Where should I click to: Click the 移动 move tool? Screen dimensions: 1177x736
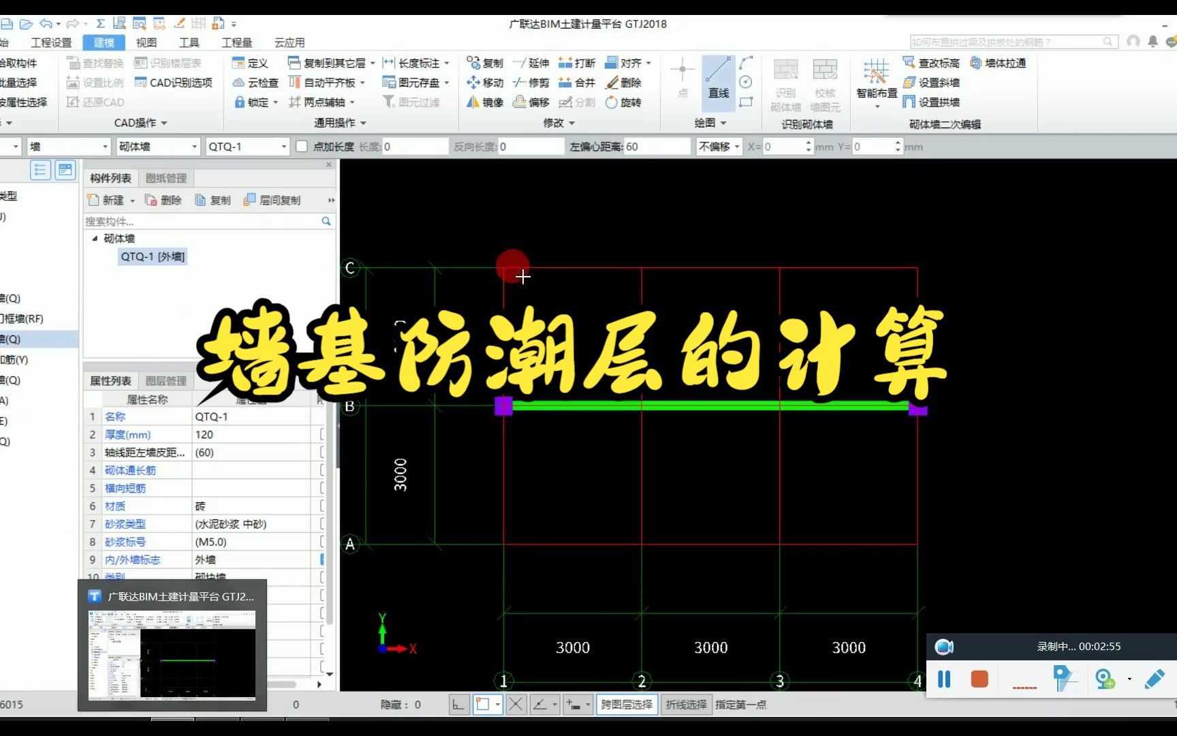coord(485,82)
